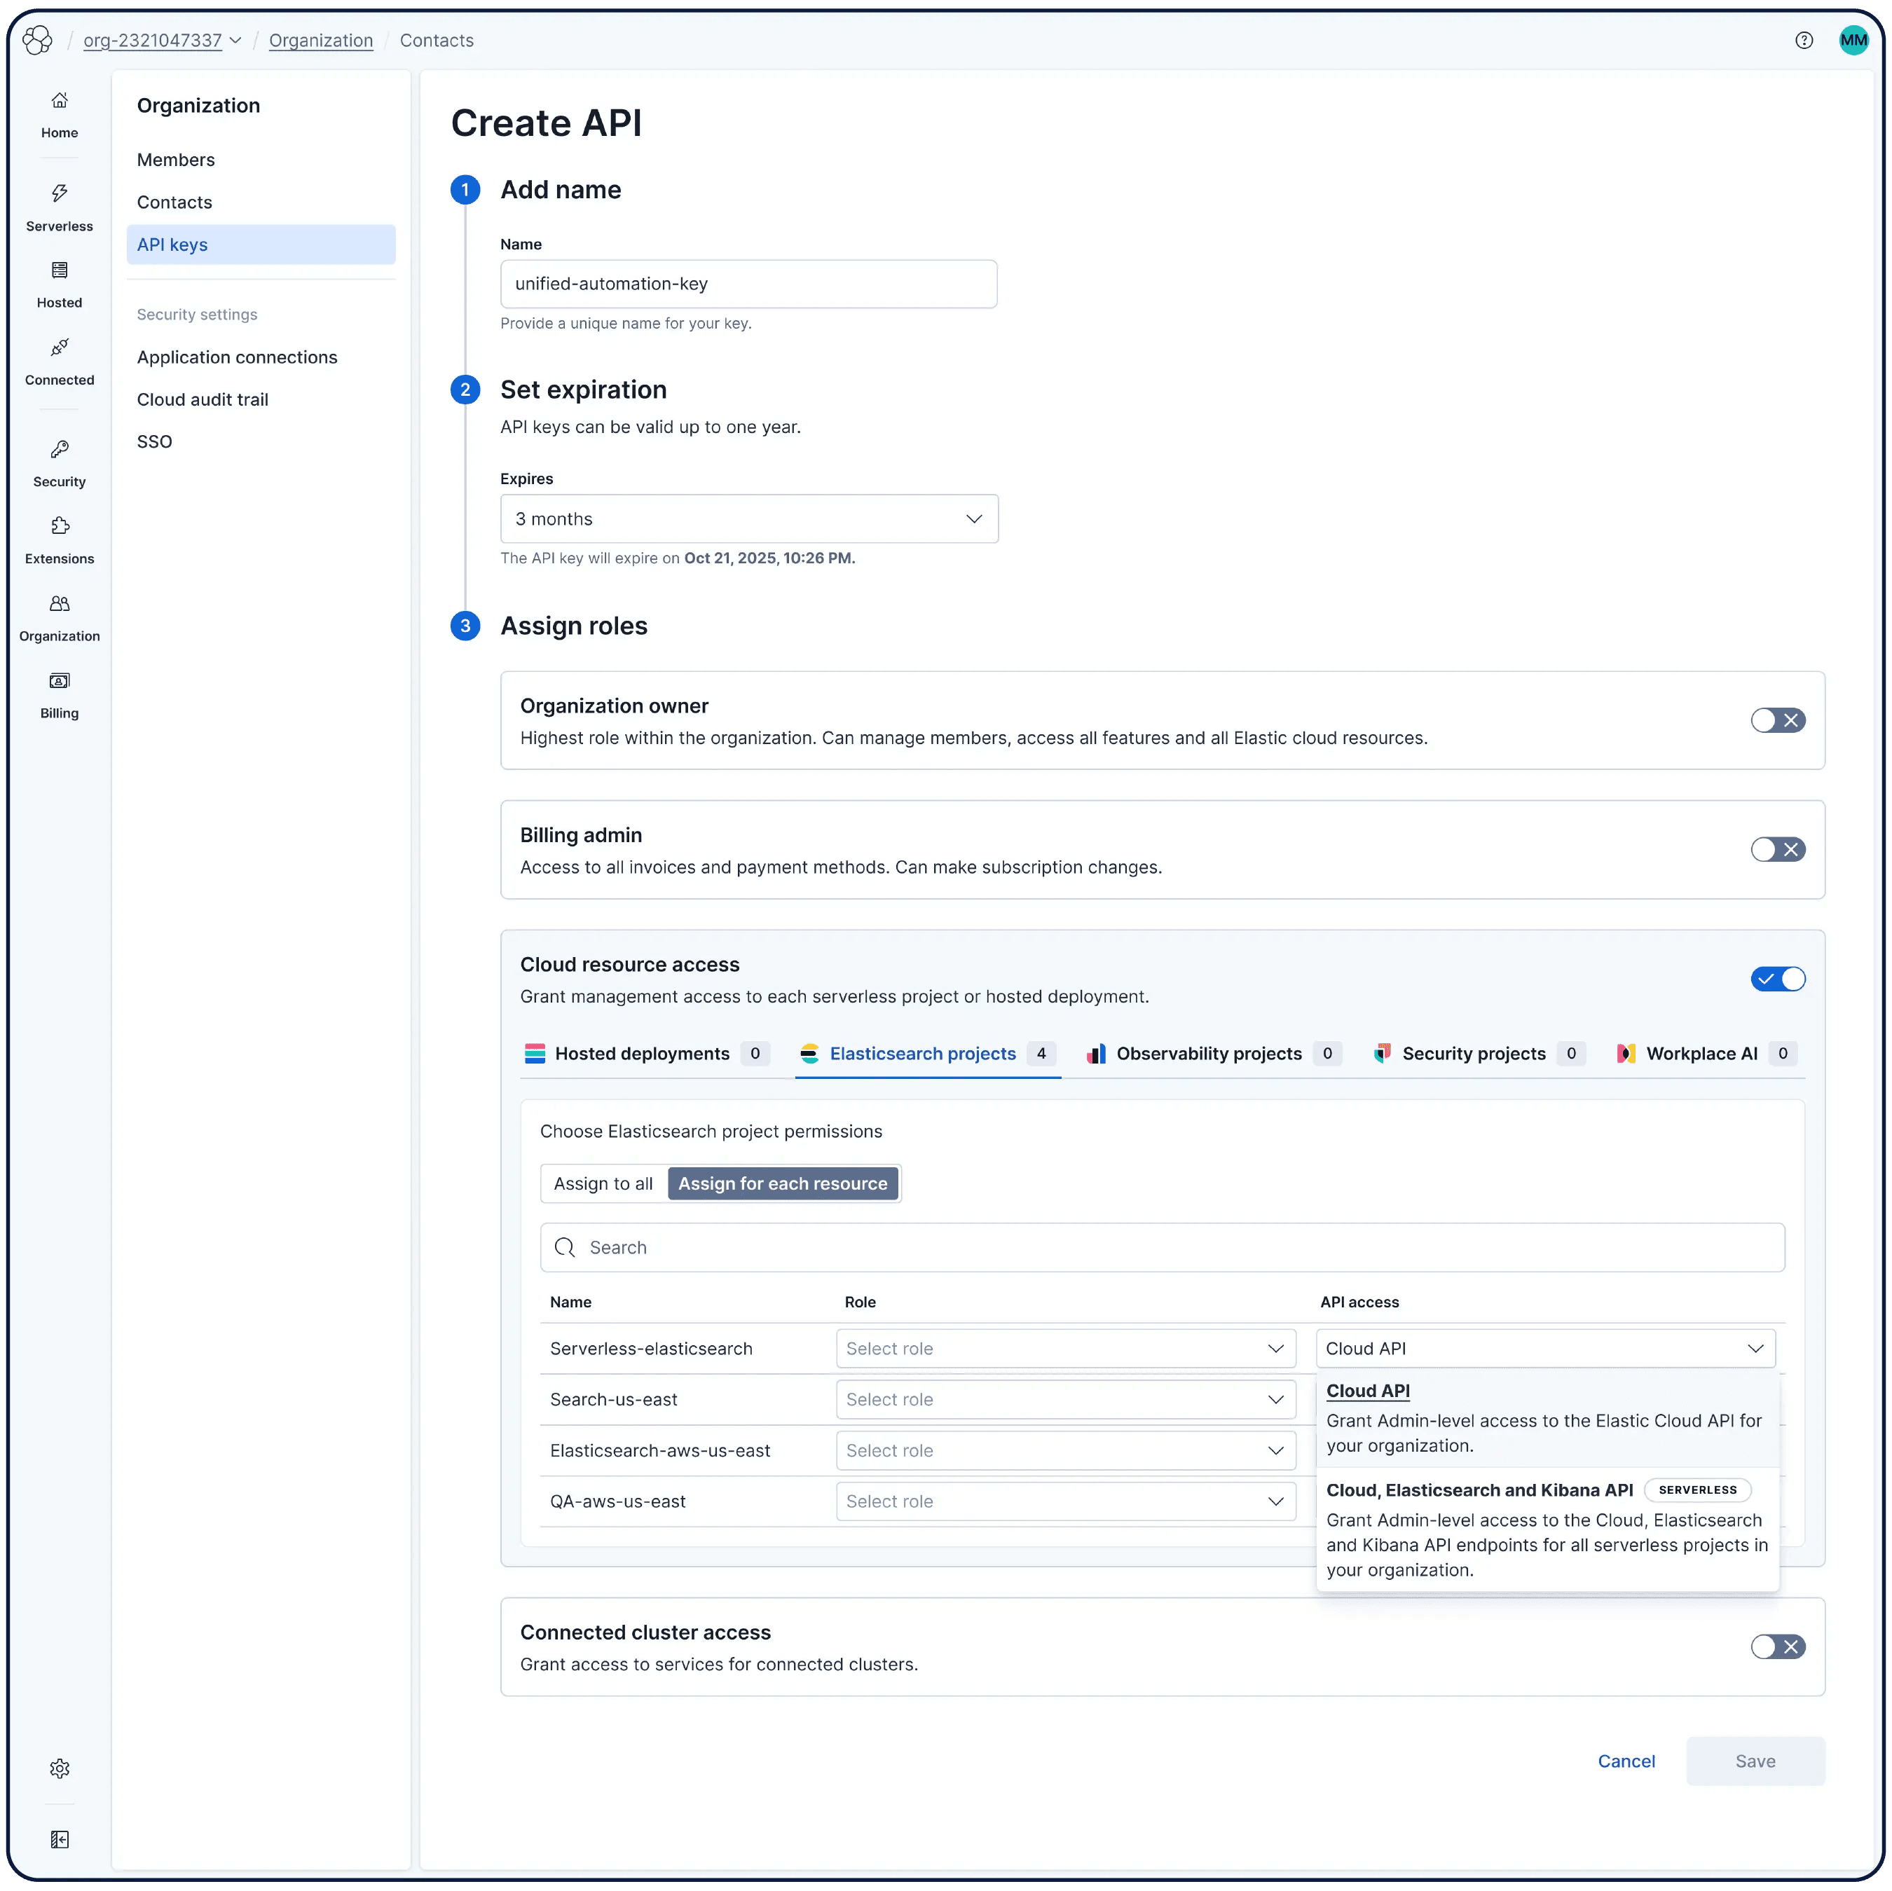Open role dropdown for Elasticsearch-aws-us-east

1065,1450
